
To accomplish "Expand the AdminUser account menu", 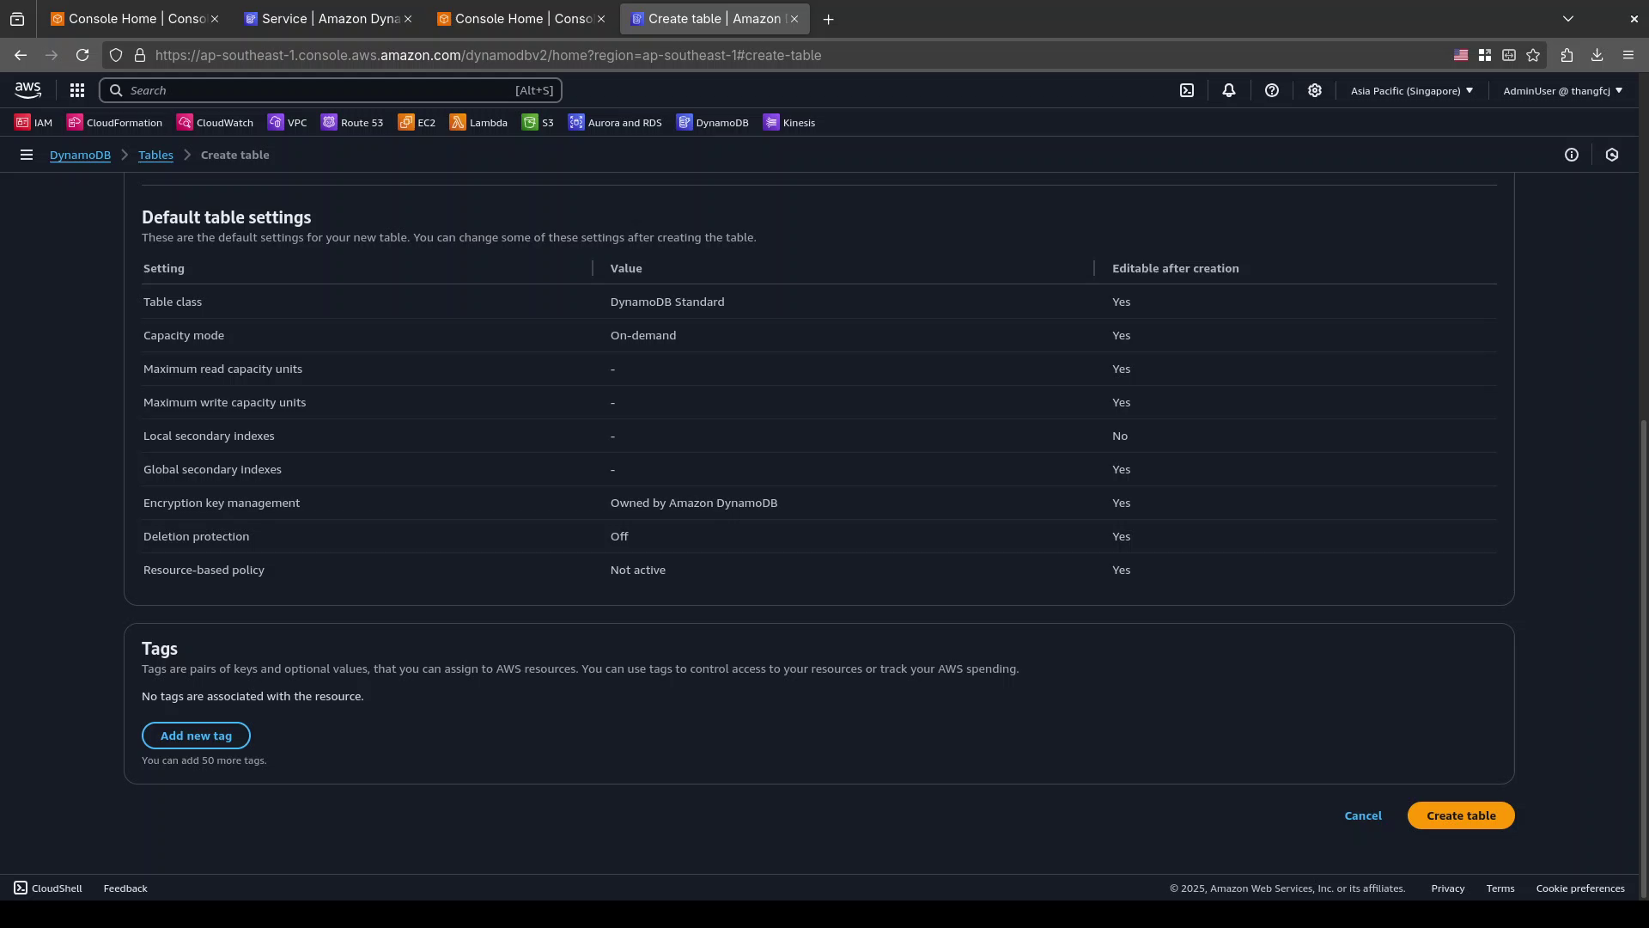I will (1562, 90).
